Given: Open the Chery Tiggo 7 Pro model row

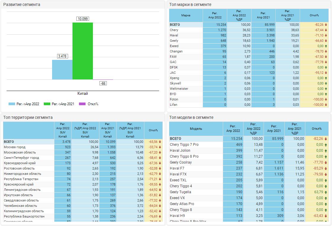Looking at the screenshot, I should point(184,145).
